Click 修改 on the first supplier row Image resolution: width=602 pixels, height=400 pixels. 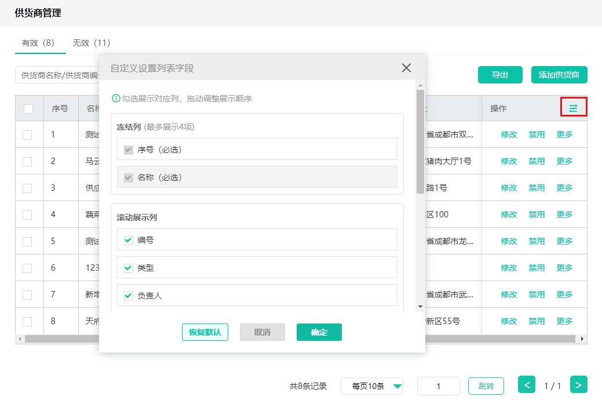pos(508,134)
